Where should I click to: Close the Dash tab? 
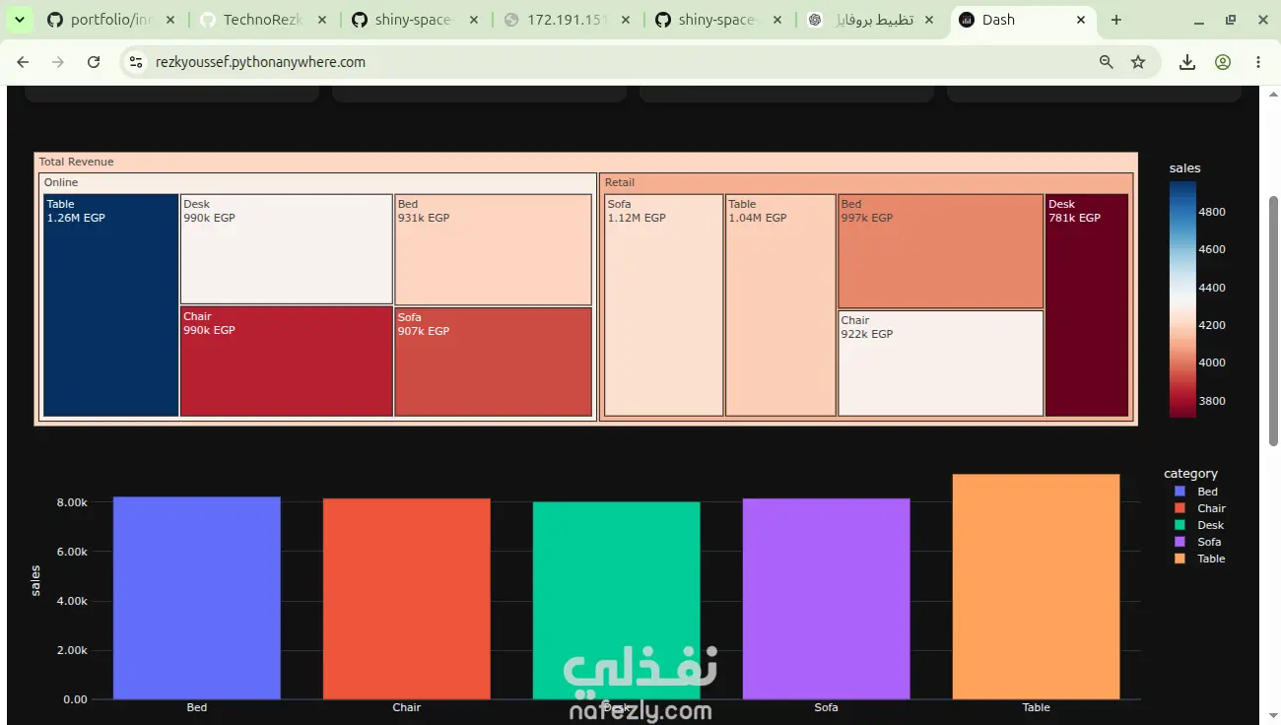[x=1081, y=20]
